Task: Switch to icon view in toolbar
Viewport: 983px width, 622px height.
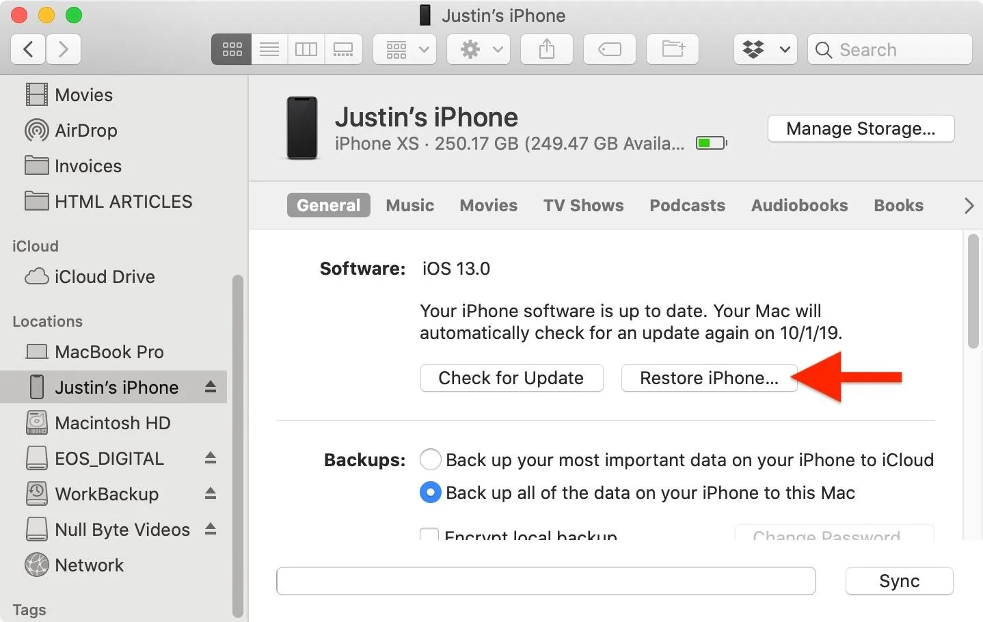Action: (232, 49)
